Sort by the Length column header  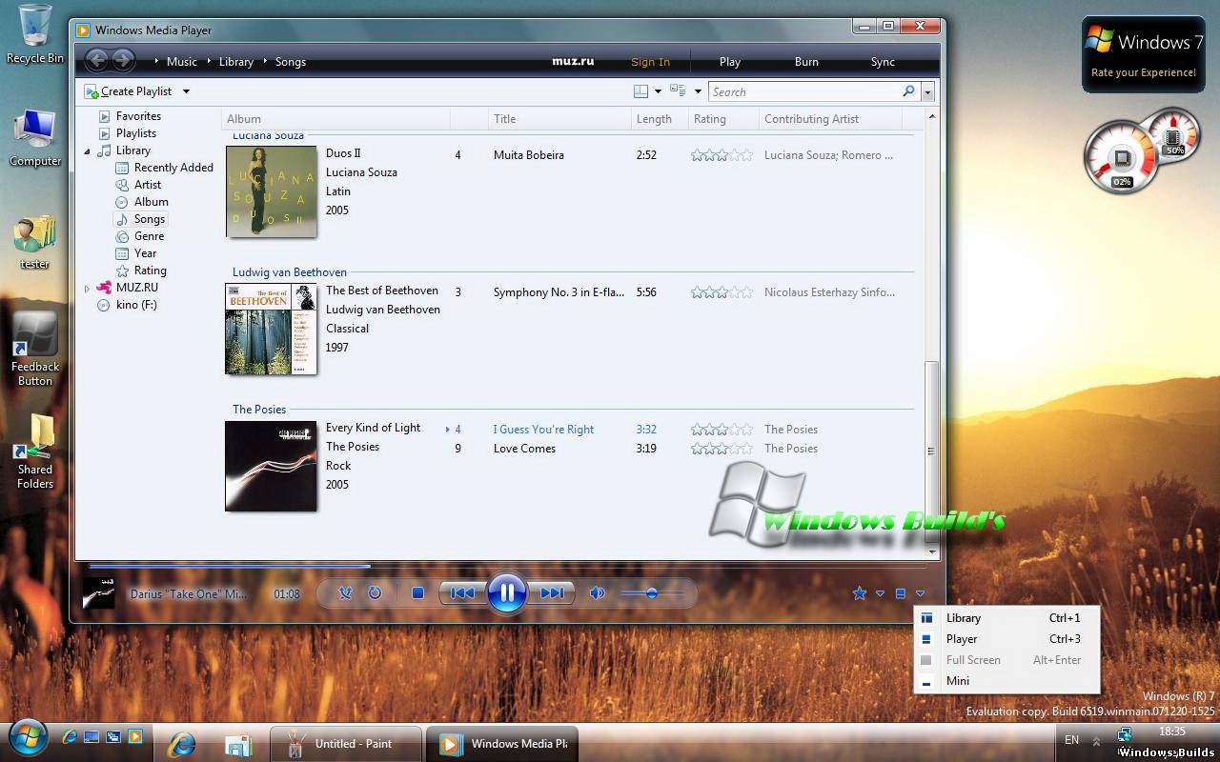pos(658,119)
